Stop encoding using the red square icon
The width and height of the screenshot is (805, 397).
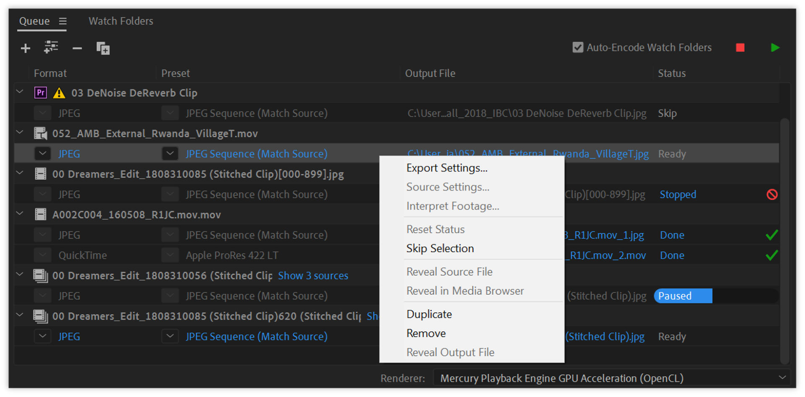(740, 47)
